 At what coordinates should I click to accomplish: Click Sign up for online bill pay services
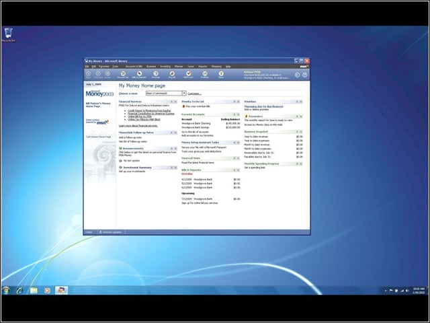[200, 203]
